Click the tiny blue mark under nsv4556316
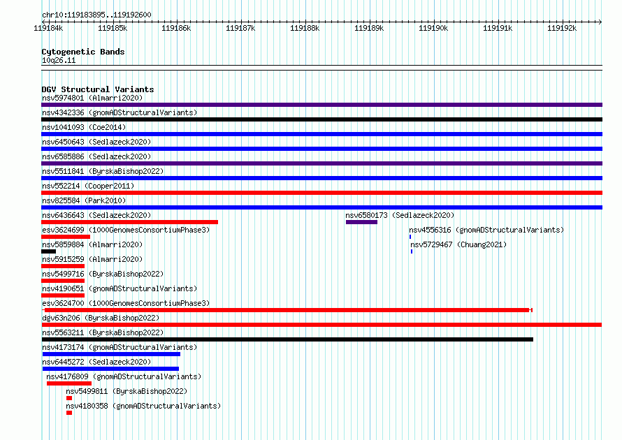 pyautogui.click(x=410, y=237)
